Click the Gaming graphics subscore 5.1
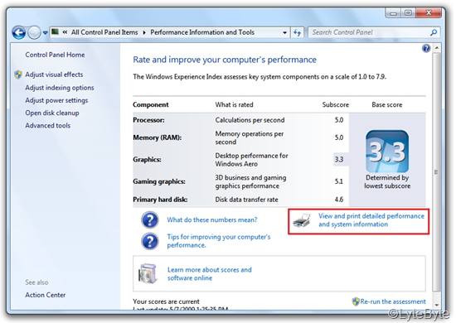Image resolution: width=456 pixels, height=323 pixels. [339, 181]
